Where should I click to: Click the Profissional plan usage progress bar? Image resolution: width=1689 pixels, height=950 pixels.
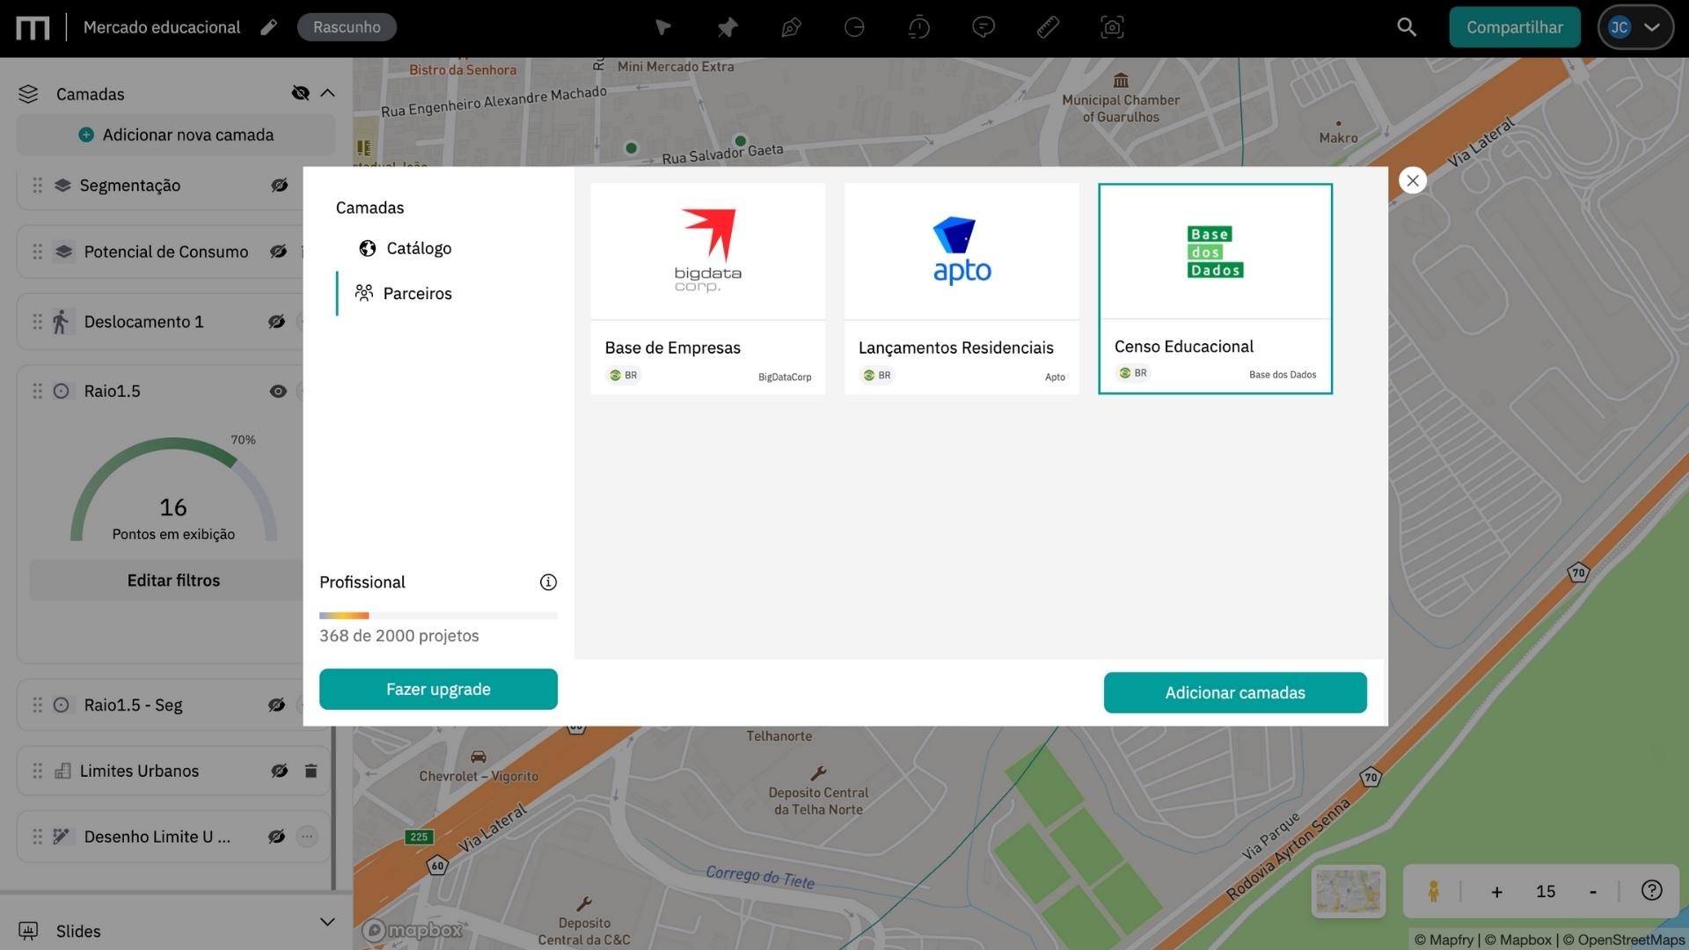pyautogui.click(x=438, y=615)
